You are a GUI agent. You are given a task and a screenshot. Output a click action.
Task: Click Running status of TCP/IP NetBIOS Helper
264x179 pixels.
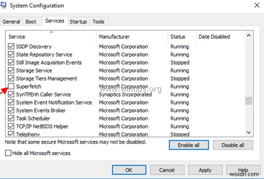[x=180, y=126]
